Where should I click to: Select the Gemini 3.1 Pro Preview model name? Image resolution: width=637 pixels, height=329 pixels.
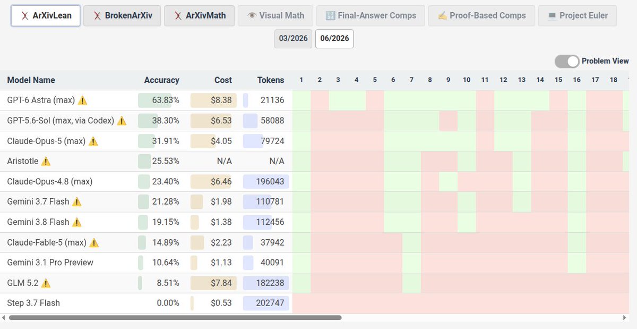50,263
